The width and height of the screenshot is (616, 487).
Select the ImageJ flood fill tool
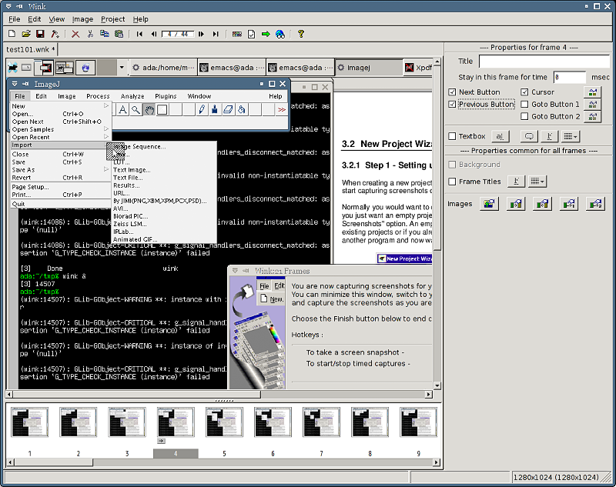tap(239, 108)
